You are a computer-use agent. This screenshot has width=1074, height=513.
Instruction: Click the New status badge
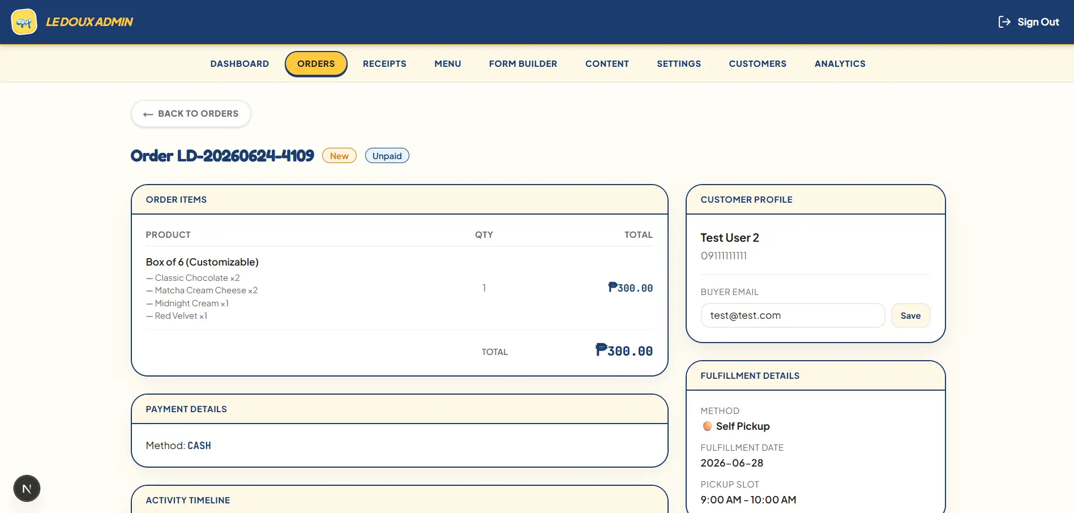[339, 156]
